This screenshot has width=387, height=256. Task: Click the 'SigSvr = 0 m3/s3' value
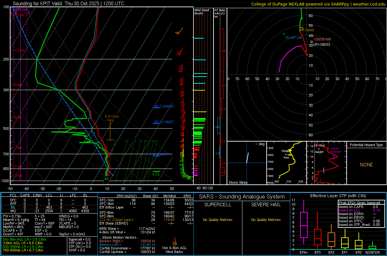tap(72, 234)
